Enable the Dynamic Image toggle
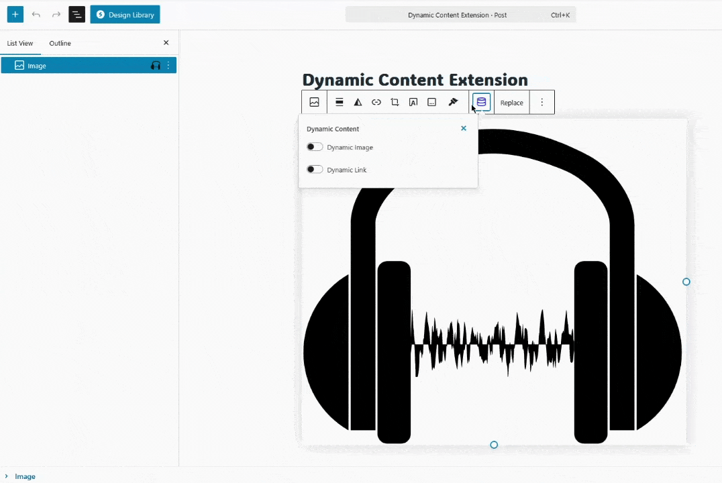 pyautogui.click(x=315, y=147)
